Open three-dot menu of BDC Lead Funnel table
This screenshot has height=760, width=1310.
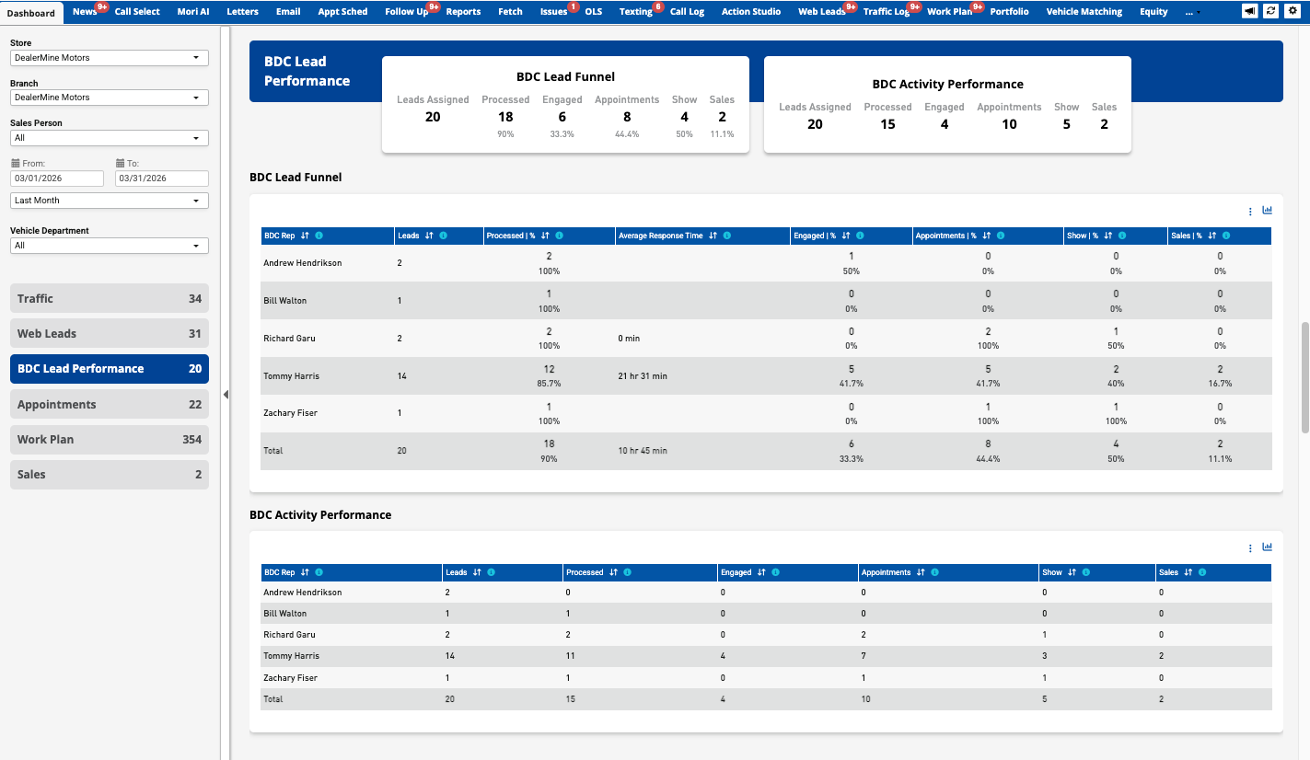click(1250, 212)
